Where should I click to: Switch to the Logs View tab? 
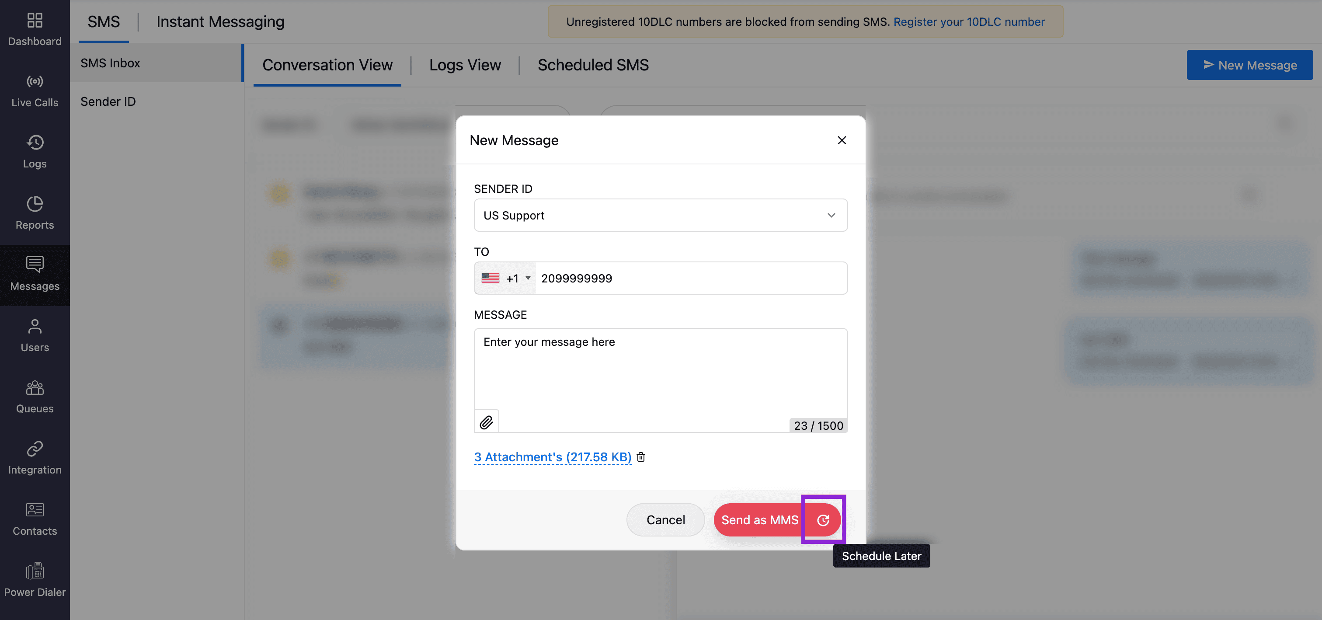tap(464, 65)
